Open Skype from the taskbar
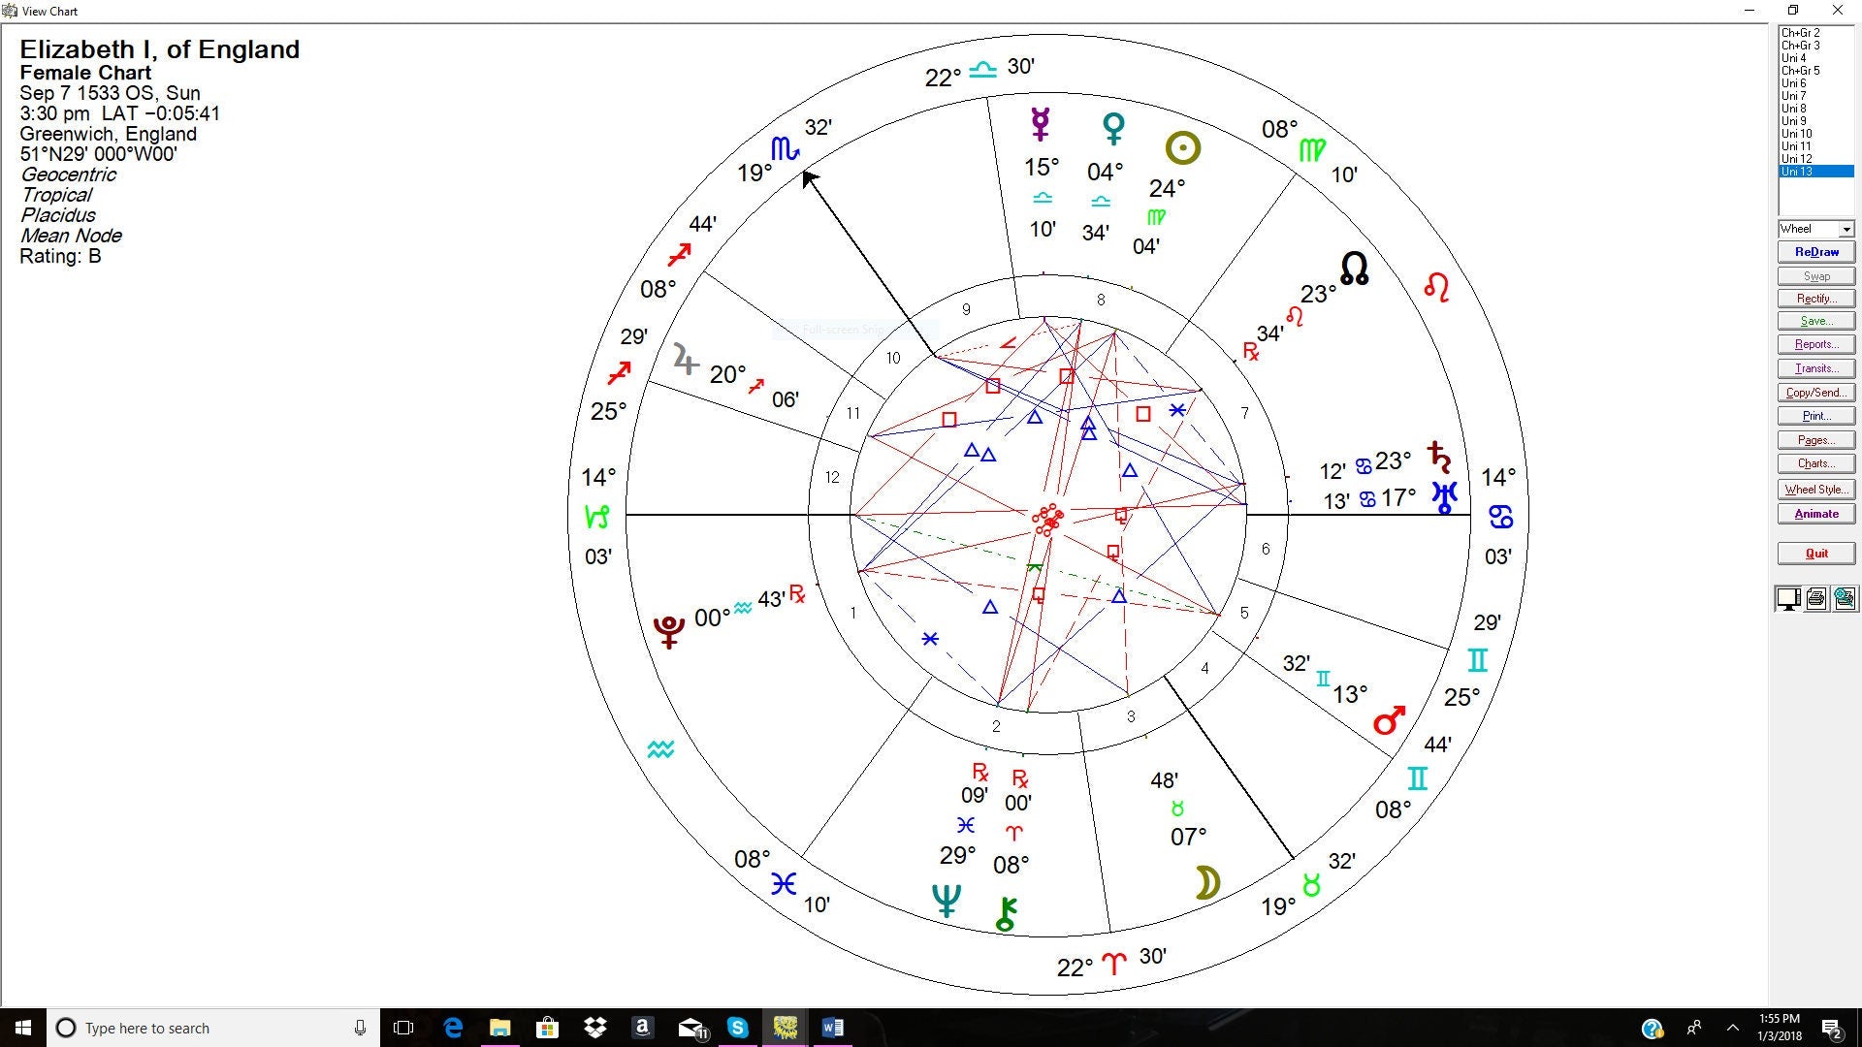Screen dimensions: 1862x1047 tap(737, 1028)
